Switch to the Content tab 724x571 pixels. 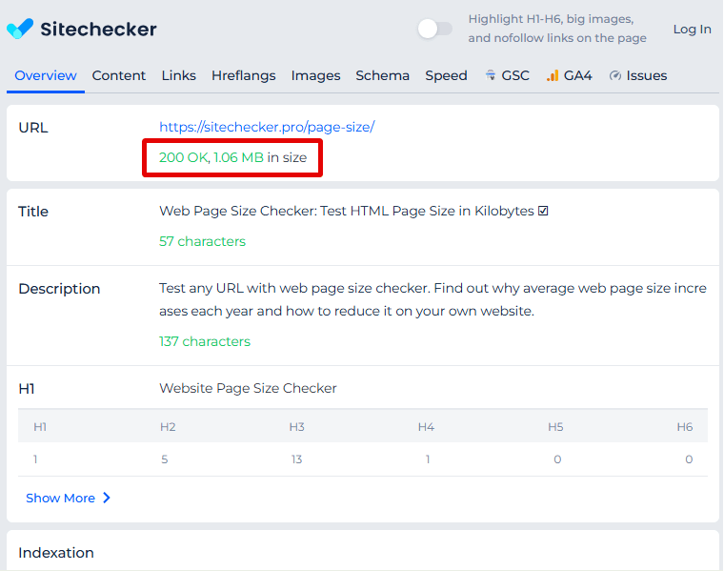[x=119, y=75]
